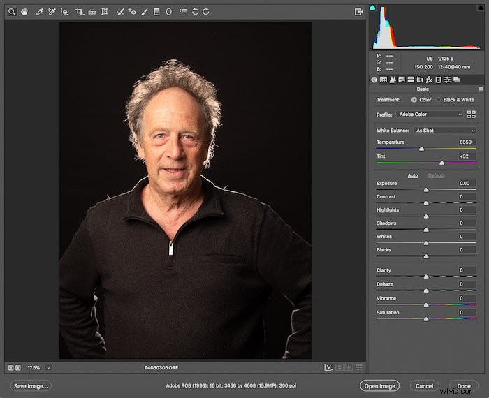The height and width of the screenshot is (398, 489).
Task: Select the Zoom tool
Action: coord(12,12)
